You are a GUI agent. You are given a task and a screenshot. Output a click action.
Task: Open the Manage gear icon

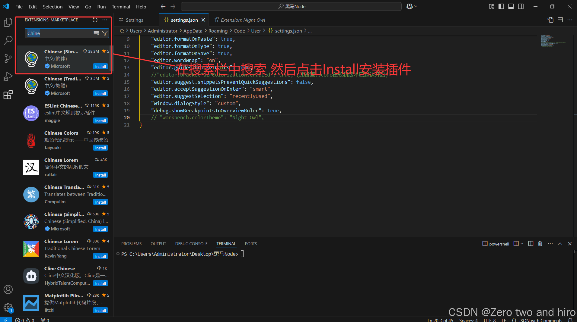point(8,308)
